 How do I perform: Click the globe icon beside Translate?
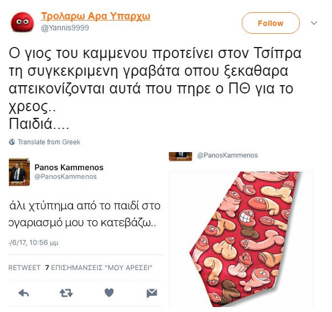click(x=12, y=142)
